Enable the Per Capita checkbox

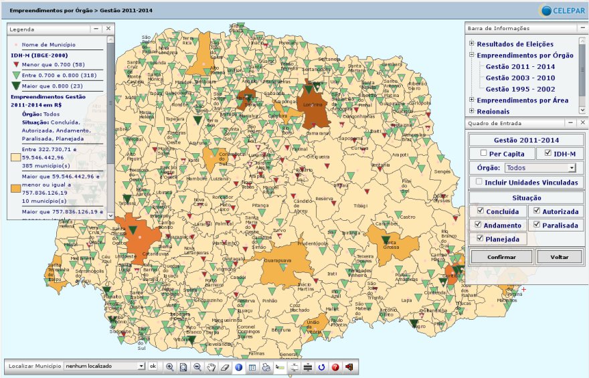[484, 154]
